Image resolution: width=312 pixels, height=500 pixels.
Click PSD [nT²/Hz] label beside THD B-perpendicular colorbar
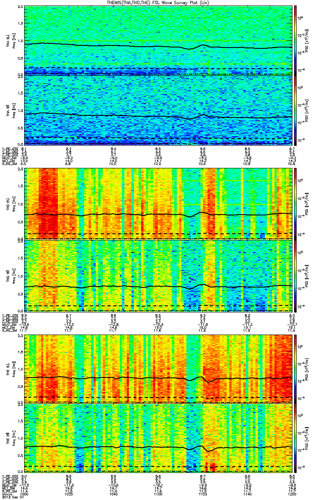[x=307, y=203]
